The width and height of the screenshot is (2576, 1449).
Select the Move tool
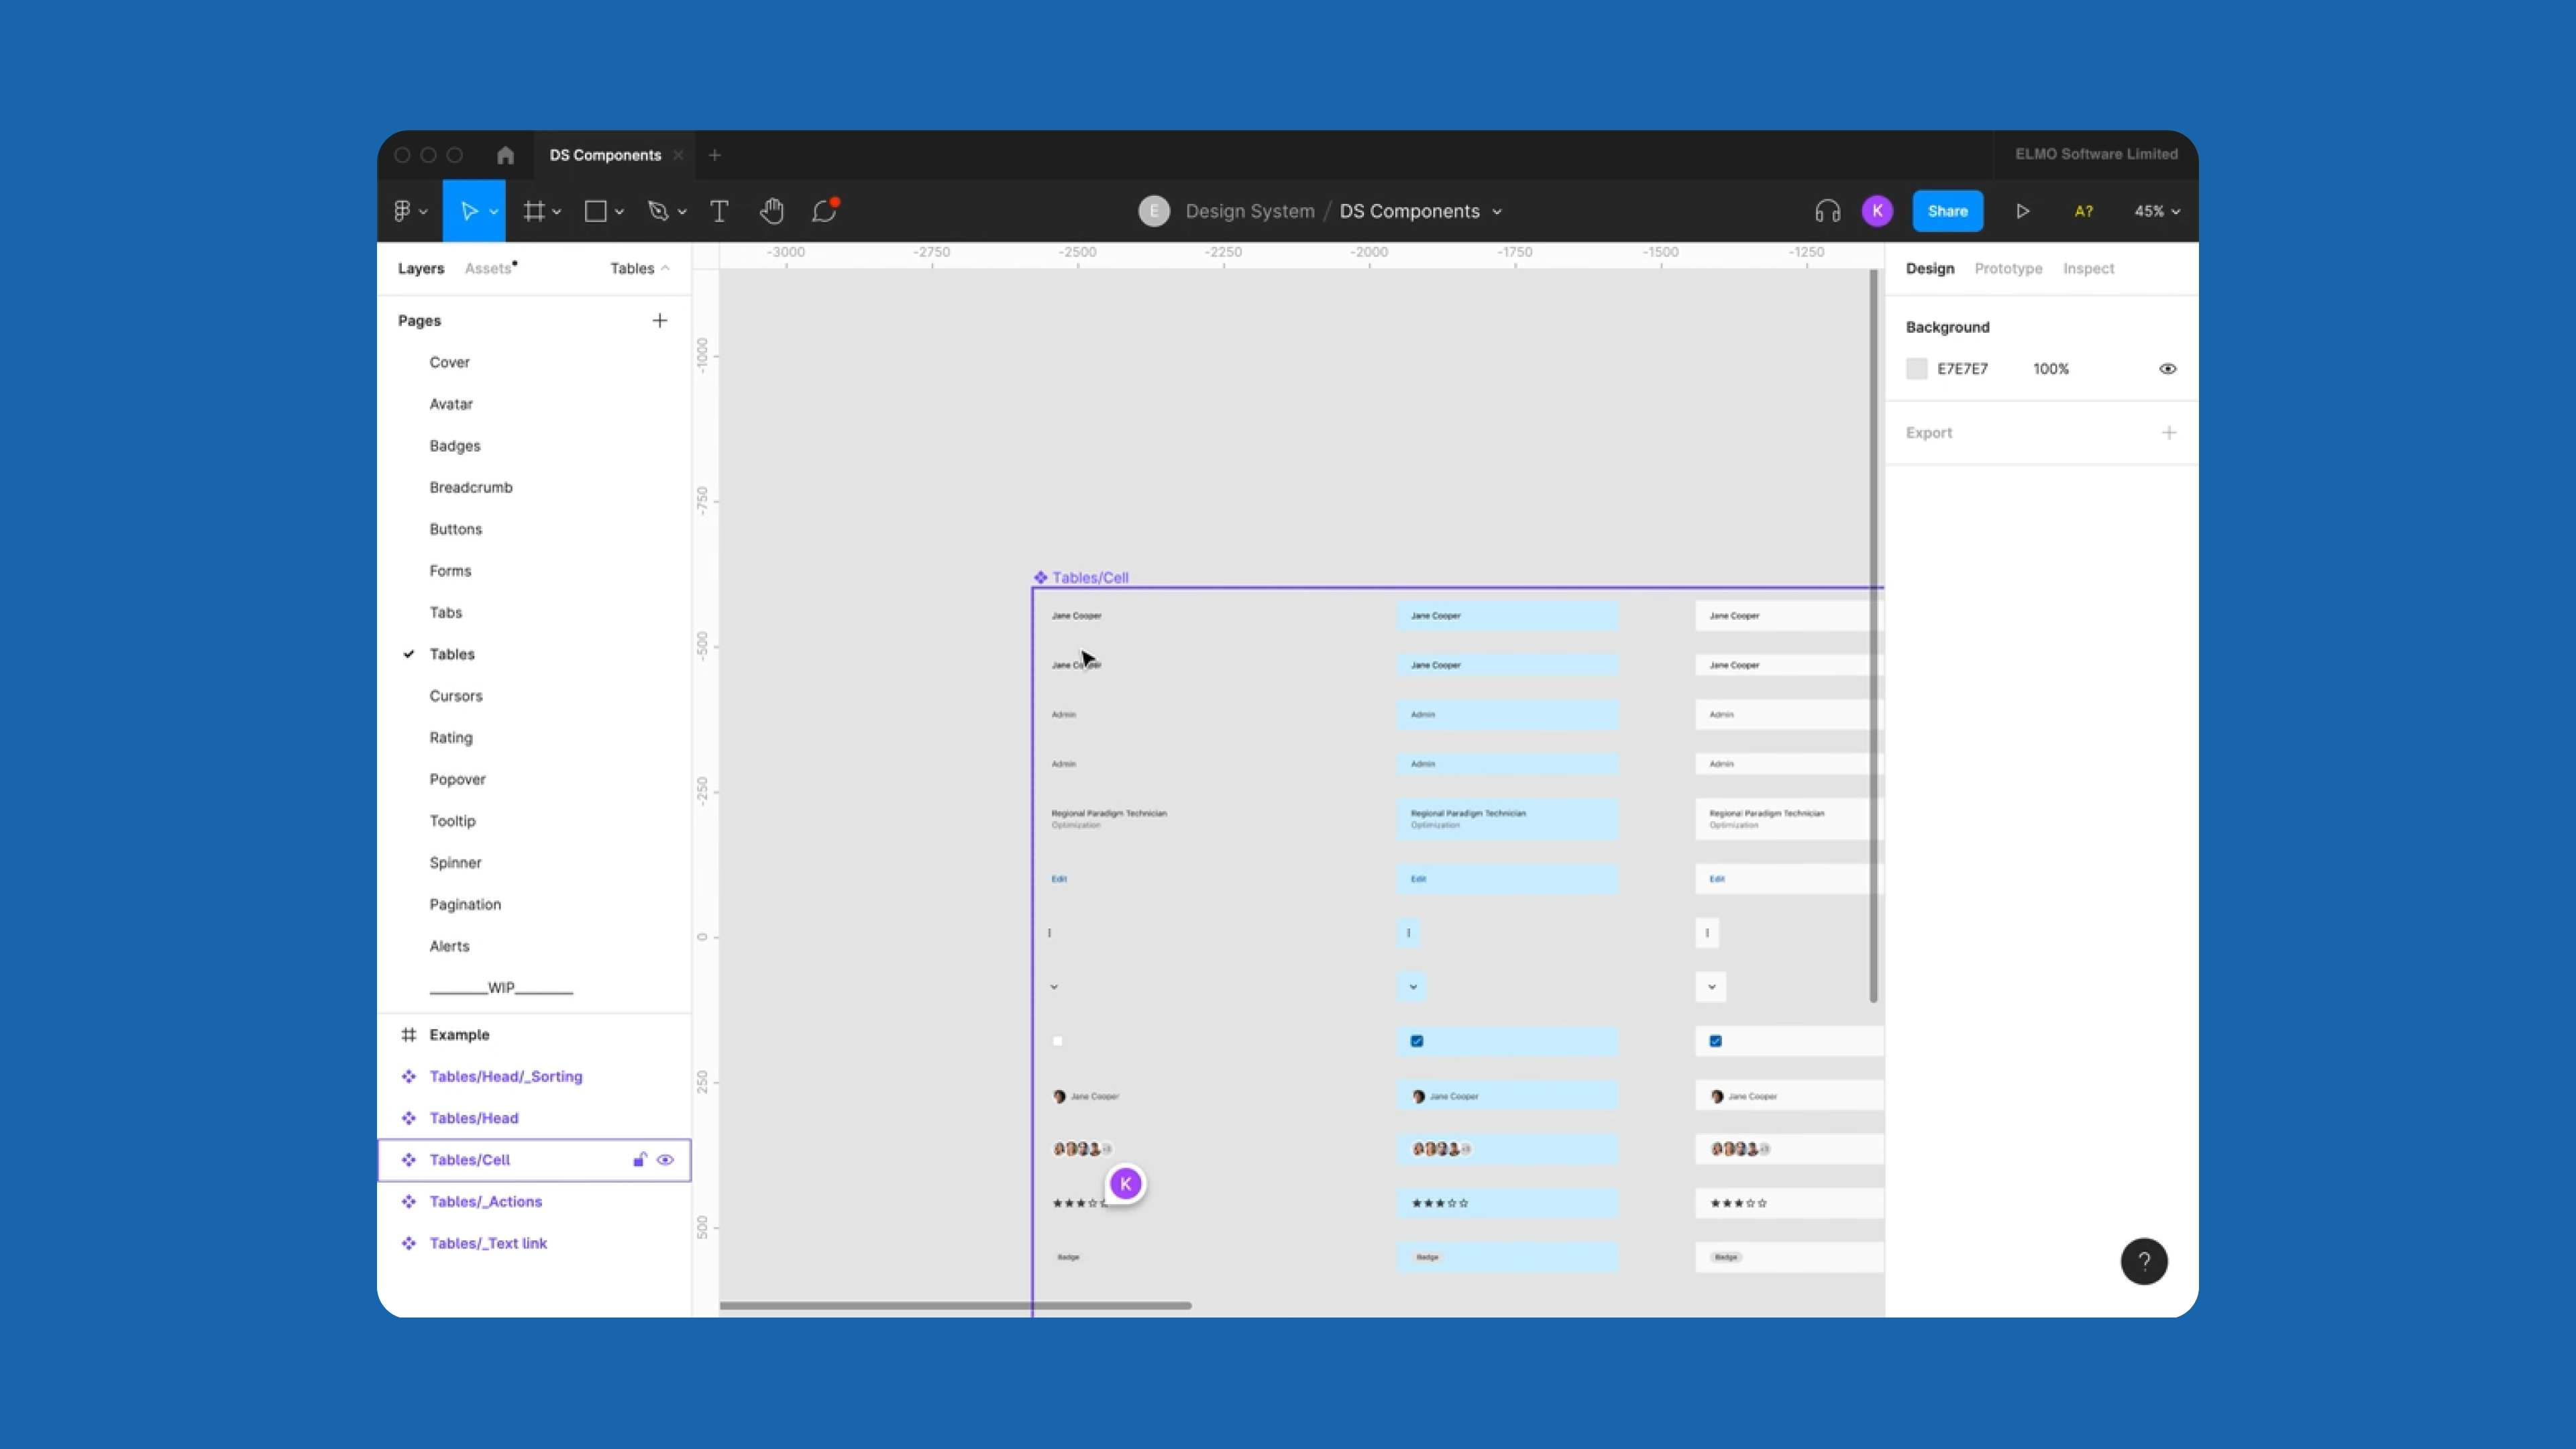[468, 211]
